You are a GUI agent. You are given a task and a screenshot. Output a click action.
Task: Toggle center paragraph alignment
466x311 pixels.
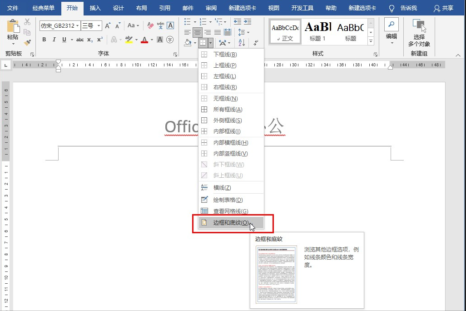(197, 32)
